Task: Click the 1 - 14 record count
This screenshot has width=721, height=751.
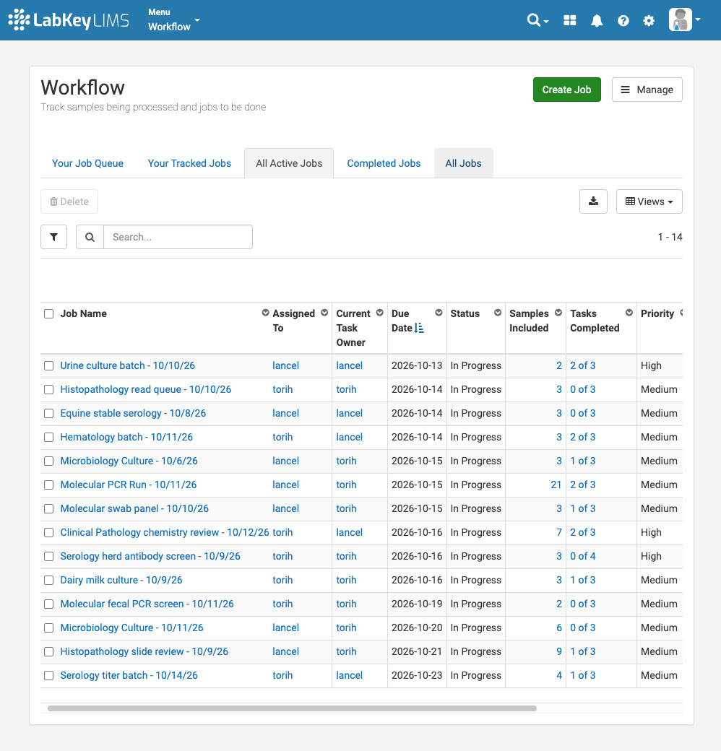Action: coord(670,237)
